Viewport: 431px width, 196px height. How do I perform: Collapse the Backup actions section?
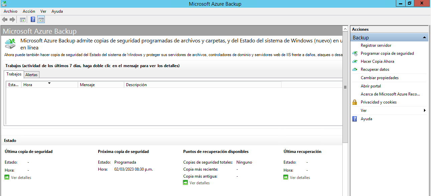click(425, 37)
